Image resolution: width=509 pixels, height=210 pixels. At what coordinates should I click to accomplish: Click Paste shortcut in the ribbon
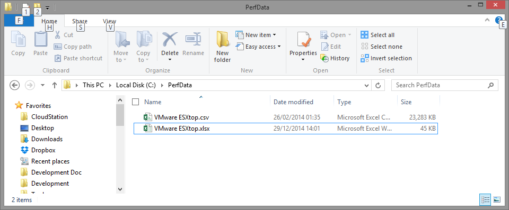78,58
